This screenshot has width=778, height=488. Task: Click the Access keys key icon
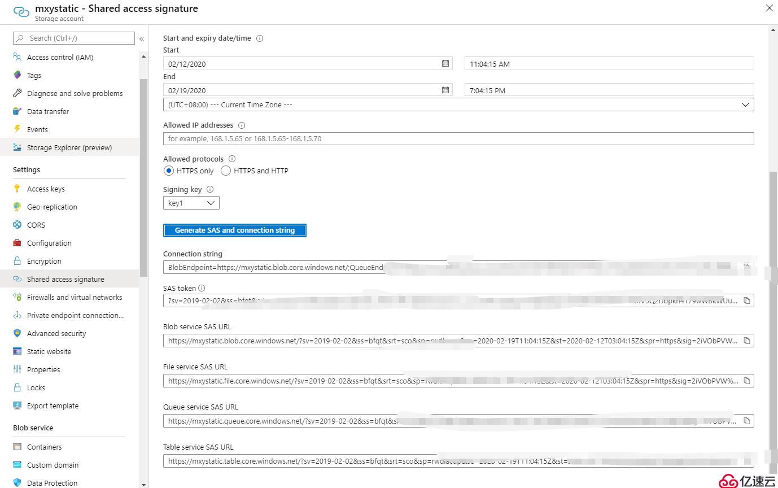(17, 189)
